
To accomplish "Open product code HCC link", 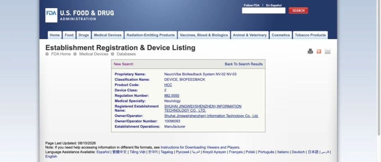I will 168,85.
